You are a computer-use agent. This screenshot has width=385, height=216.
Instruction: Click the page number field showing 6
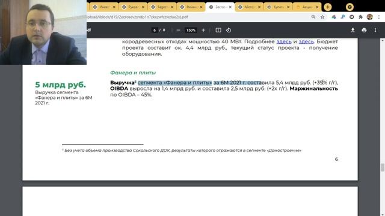pos(155,30)
